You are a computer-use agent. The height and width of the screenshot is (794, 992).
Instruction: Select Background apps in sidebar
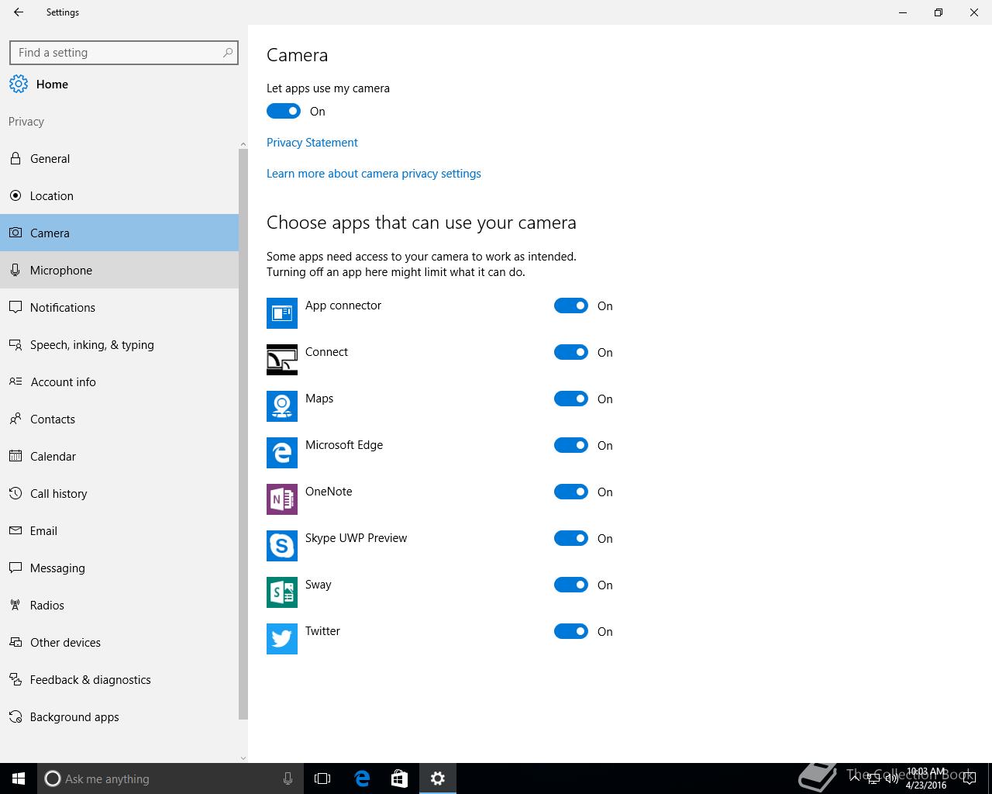point(119,716)
